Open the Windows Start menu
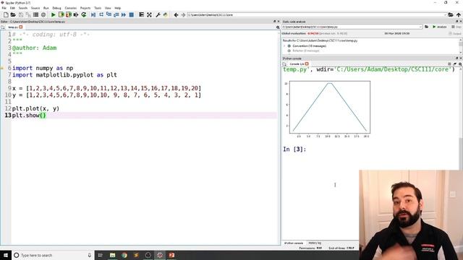This screenshot has width=463, height=260. click(x=6, y=255)
